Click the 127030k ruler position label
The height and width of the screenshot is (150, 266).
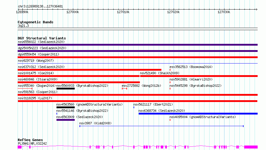click(x=224, y=12)
